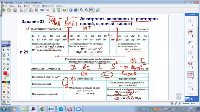Click the print toolbar icon
Viewport: 200px width, 112px height.
click(15, 10)
